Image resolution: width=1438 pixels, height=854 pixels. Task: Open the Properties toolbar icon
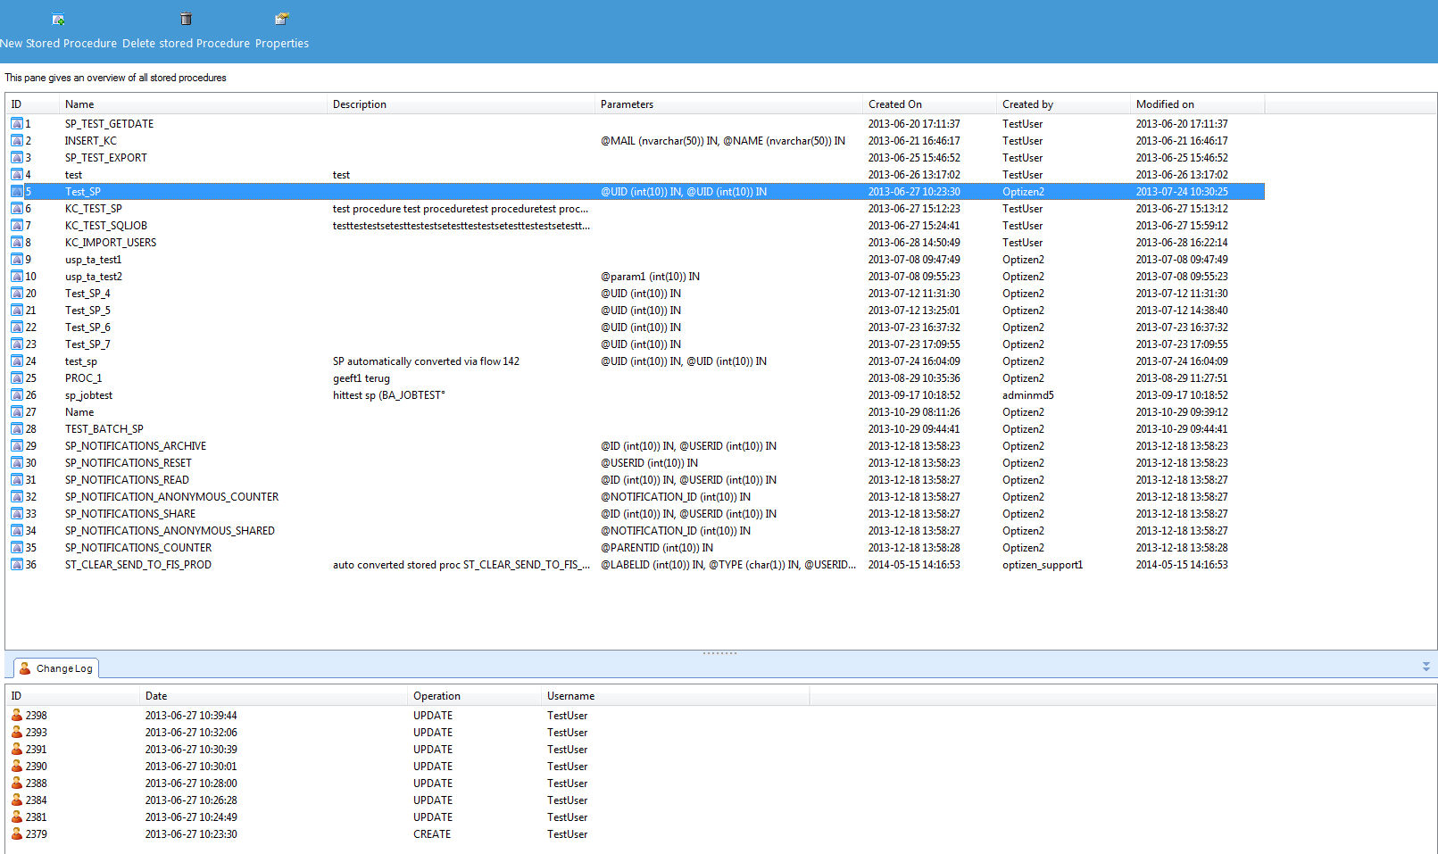pos(281,19)
